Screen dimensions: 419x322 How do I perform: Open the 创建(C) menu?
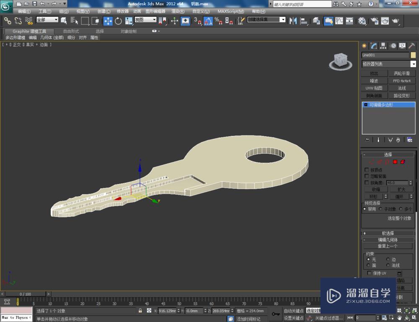103,11
